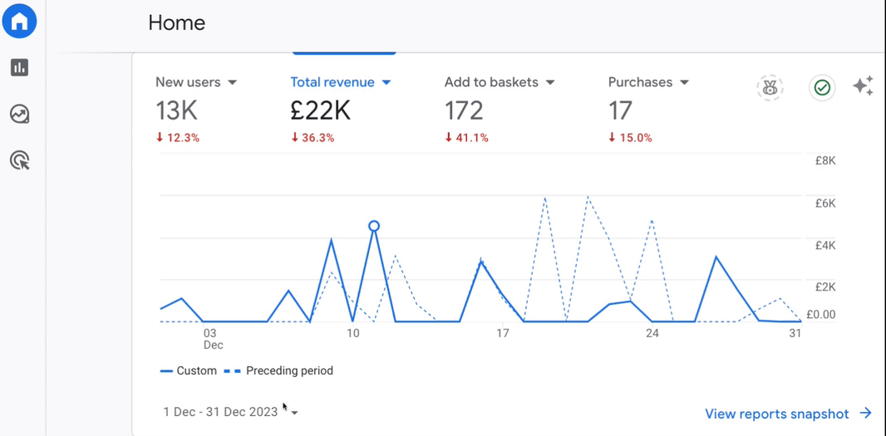Click the 41.1% decrease under Add to baskets
This screenshot has width=886, height=436.
coord(466,137)
